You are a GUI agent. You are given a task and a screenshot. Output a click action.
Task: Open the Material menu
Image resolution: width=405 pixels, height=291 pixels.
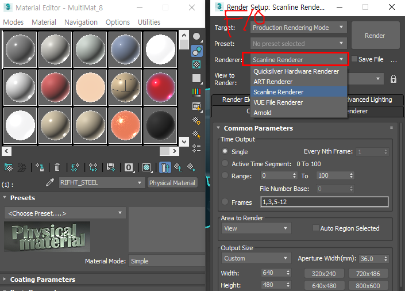tap(44, 22)
